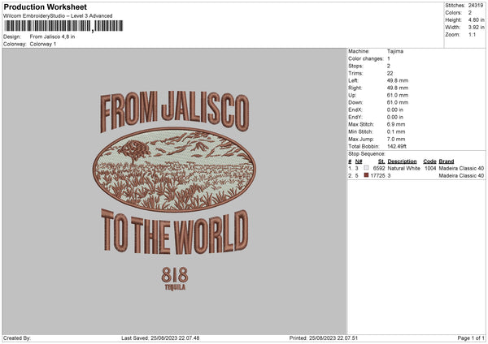Click the Stops value 2
Viewport: 488px width, 344px height.
tap(389, 67)
